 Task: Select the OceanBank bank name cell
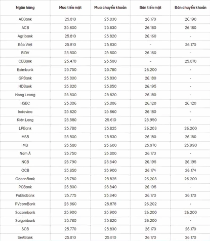point(25,179)
